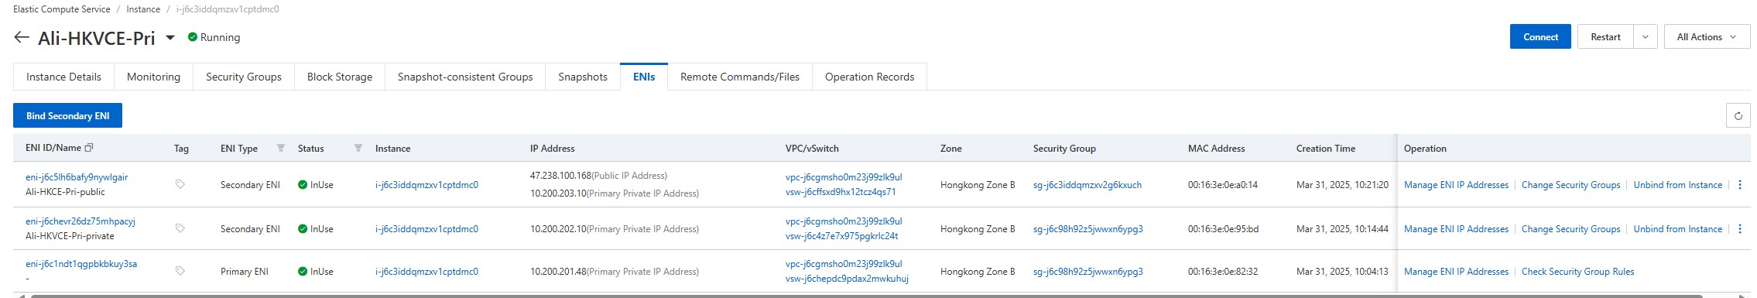Switch to the Block Storage tab
The width and height of the screenshot is (1757, 298).
tap(340, 77)
